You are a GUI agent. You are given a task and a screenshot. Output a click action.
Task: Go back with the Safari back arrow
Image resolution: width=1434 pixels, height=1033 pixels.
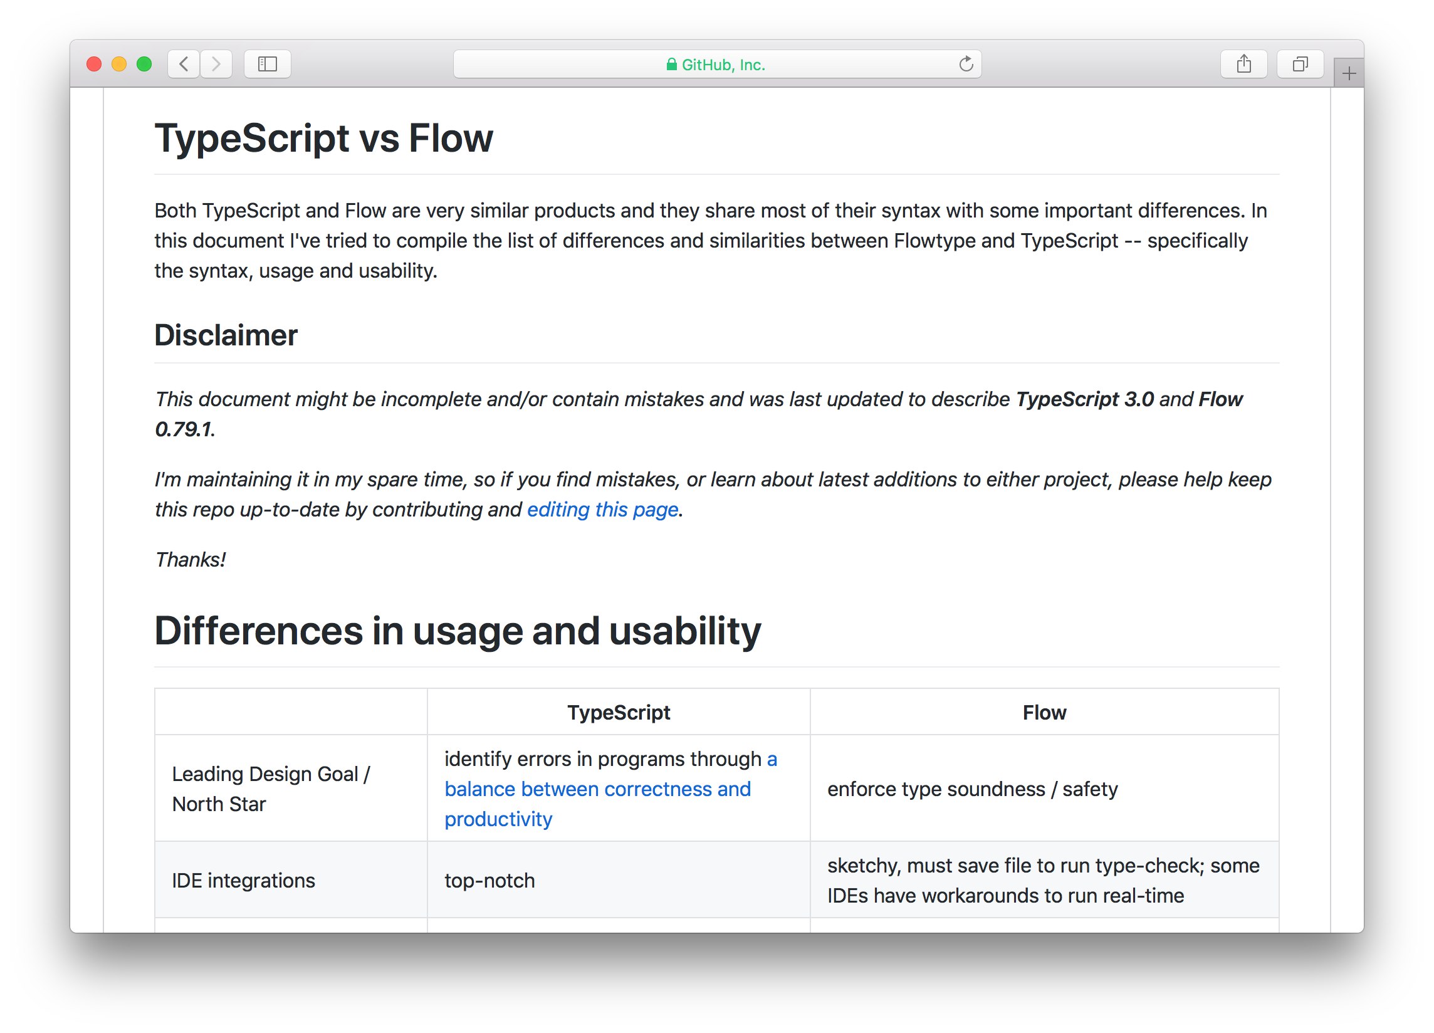coord(184,64)
